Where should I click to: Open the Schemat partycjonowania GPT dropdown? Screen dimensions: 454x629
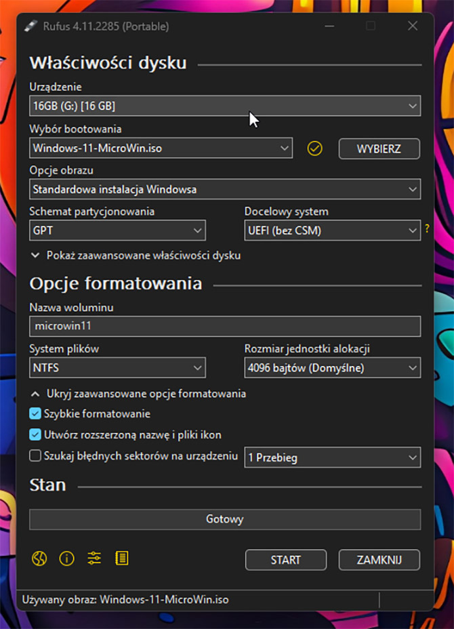[117, 230]
